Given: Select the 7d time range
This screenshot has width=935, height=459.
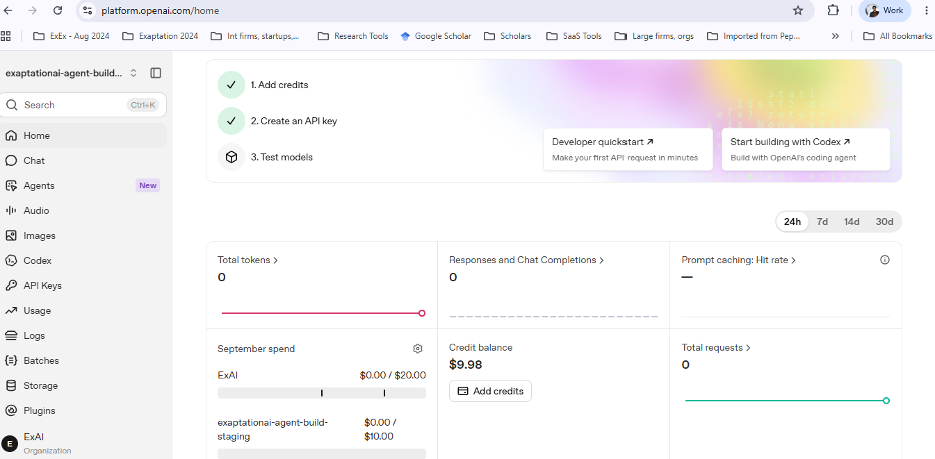Looking at the screenshot, I should pos(822,222).
